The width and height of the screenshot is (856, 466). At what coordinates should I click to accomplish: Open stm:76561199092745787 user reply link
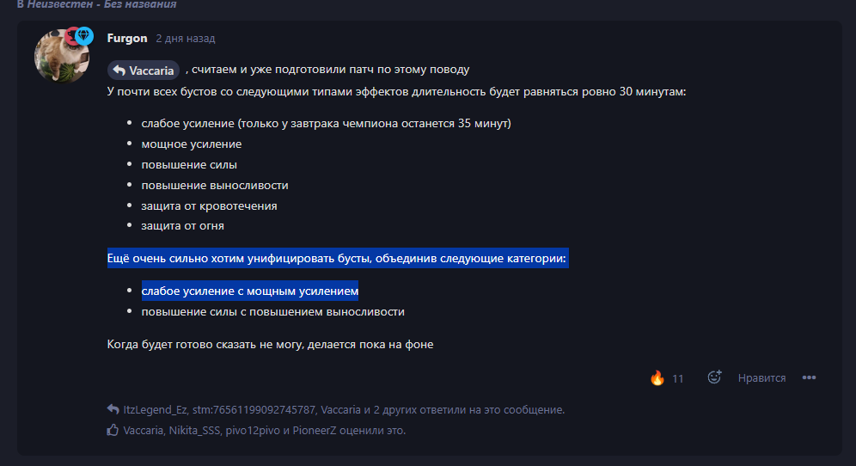(254, 410)
